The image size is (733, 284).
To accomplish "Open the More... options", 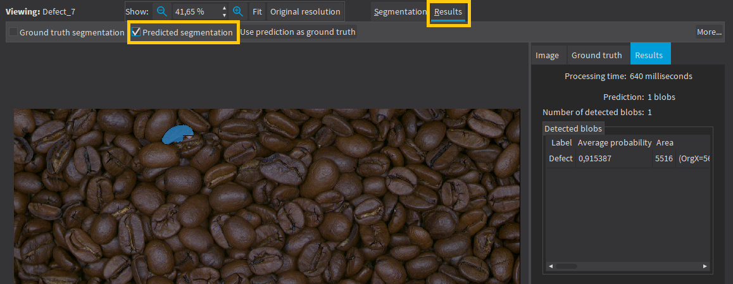I will 709,32.
